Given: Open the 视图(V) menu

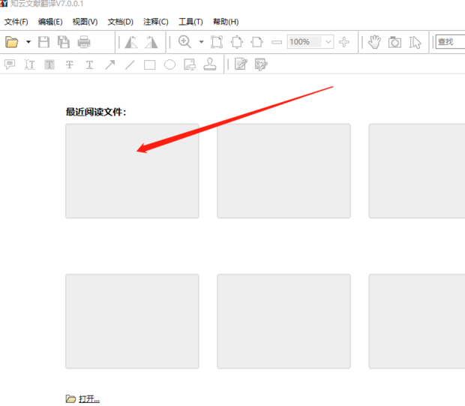Looking at the screenshot, I should pyautogui.click(x=85, y=22).
